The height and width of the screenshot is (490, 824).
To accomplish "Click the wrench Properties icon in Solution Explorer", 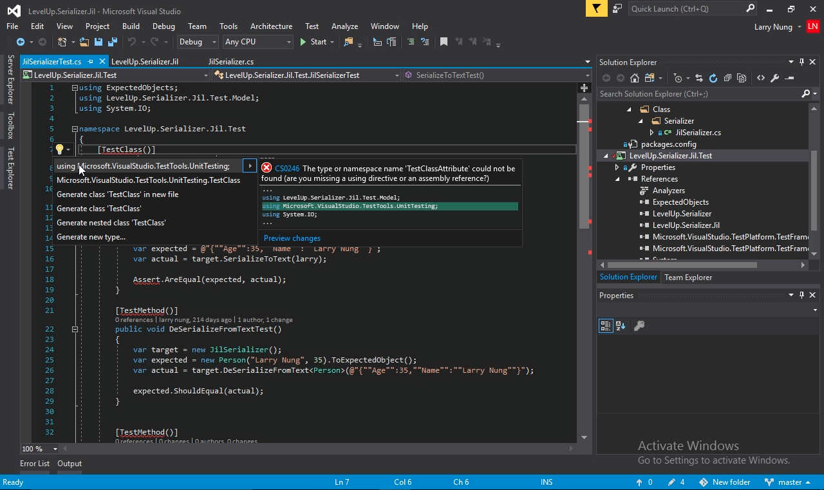I will (775, 78).
